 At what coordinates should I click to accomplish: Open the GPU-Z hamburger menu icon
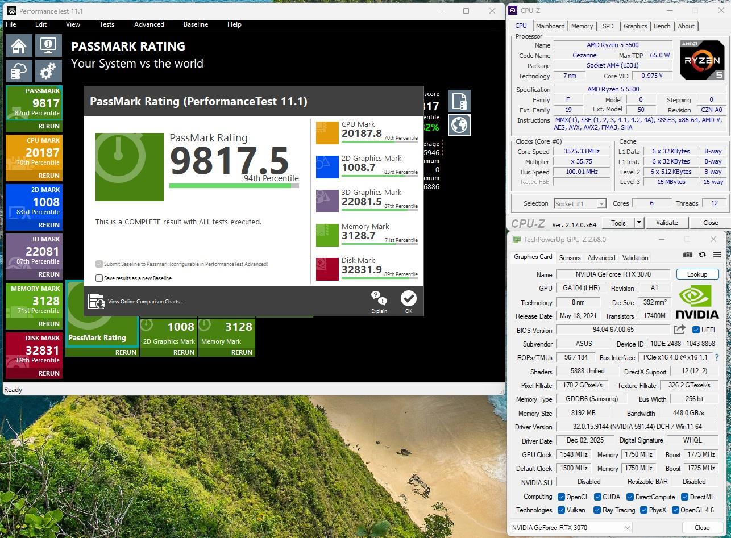[x=717, y=255]
